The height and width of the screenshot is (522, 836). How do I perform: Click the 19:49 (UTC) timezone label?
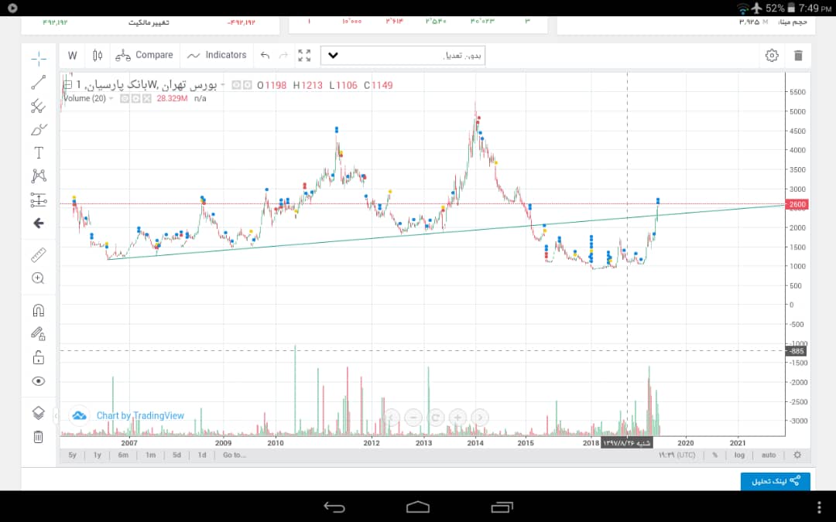677,455
